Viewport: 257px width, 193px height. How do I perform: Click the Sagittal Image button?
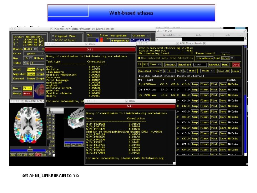point(31,74)
